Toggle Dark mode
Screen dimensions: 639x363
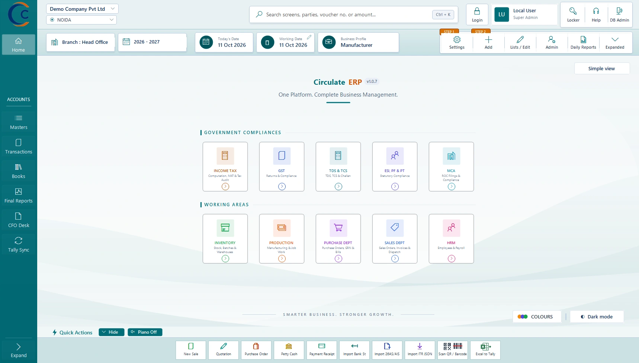pyautogui.click(x=597, y=317)
